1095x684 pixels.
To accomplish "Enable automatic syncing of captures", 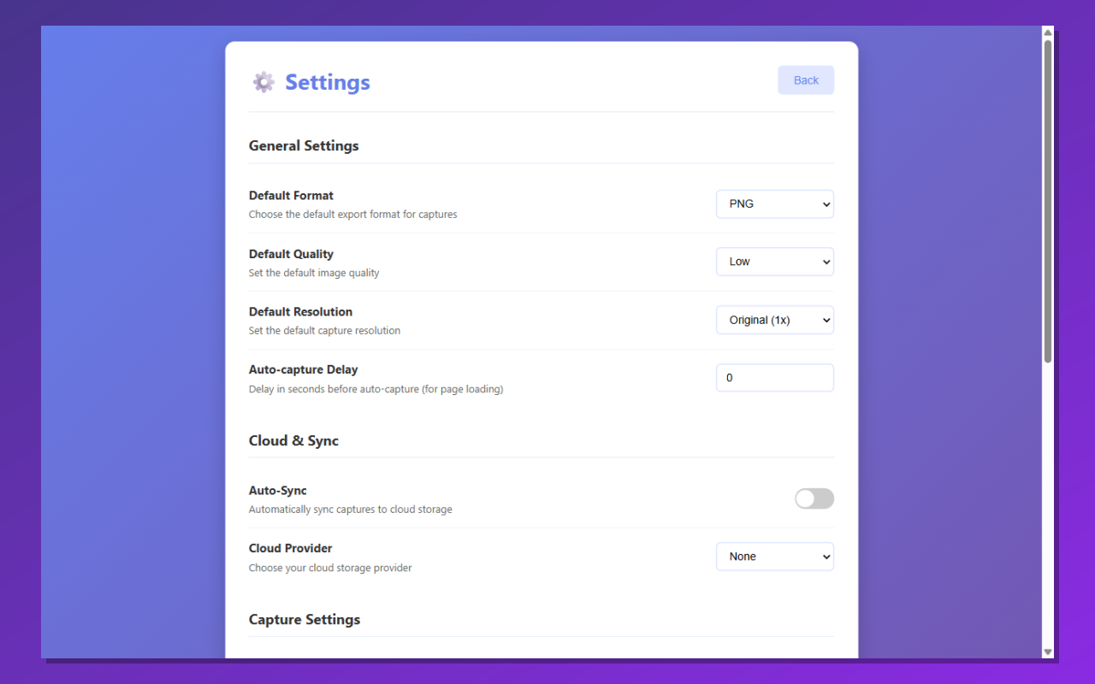I will point(814,498).
